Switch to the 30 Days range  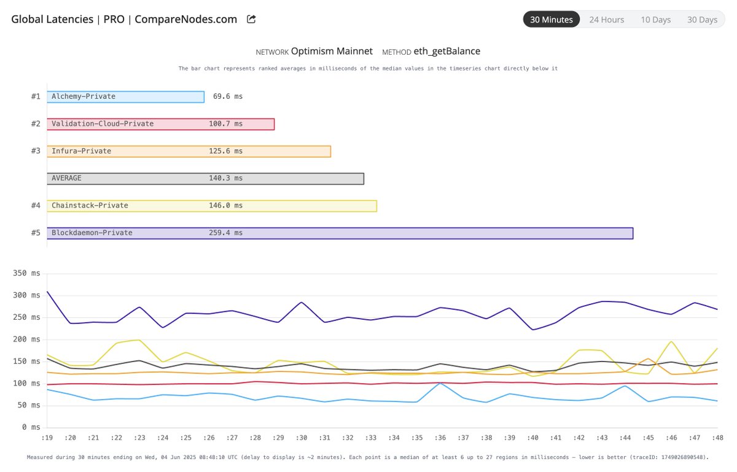pos(702,20)
